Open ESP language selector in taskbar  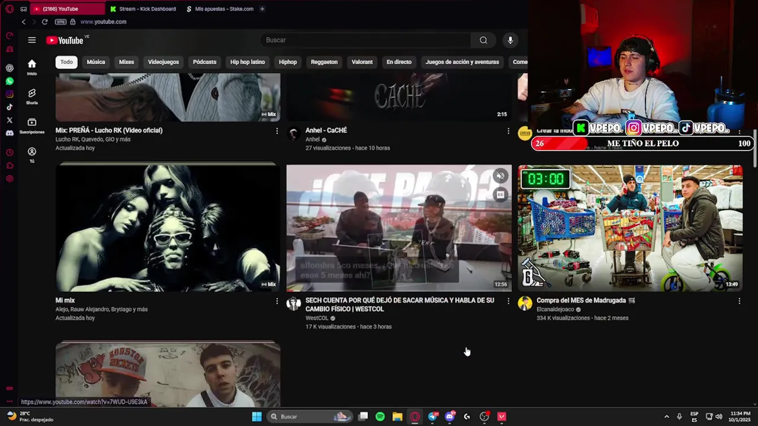(694, 417)
